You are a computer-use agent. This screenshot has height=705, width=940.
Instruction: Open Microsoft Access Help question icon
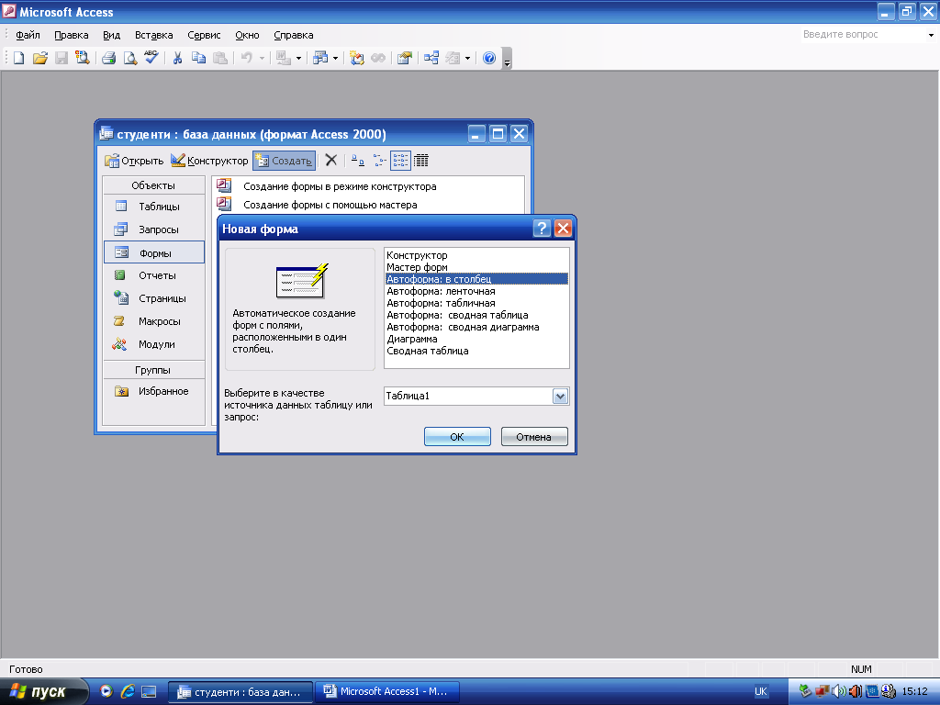489,58
